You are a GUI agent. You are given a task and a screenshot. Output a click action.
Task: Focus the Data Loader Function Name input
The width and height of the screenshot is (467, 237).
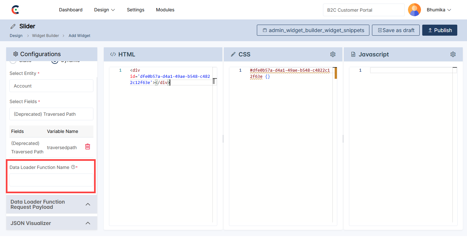click(x=51, y=180)
